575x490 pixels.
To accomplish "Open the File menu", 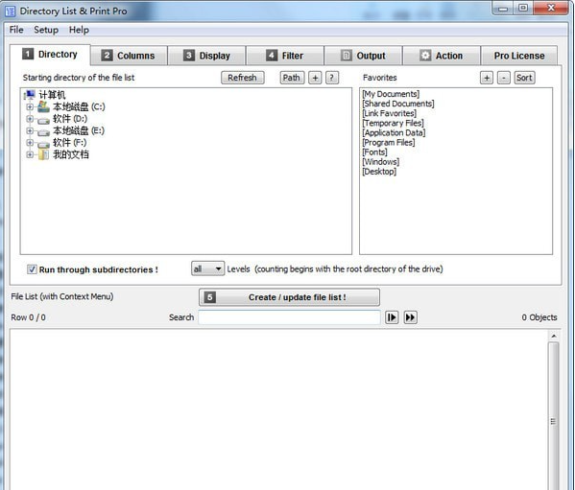I will 16,30.
